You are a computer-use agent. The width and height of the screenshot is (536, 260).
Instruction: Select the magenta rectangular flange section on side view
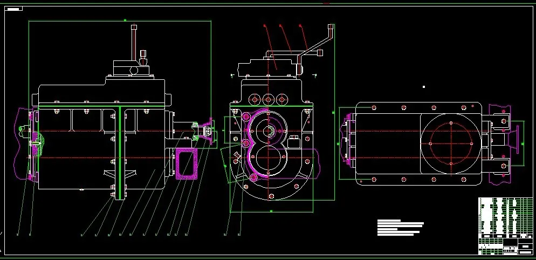pyautogui.click(x=186, y=164)
